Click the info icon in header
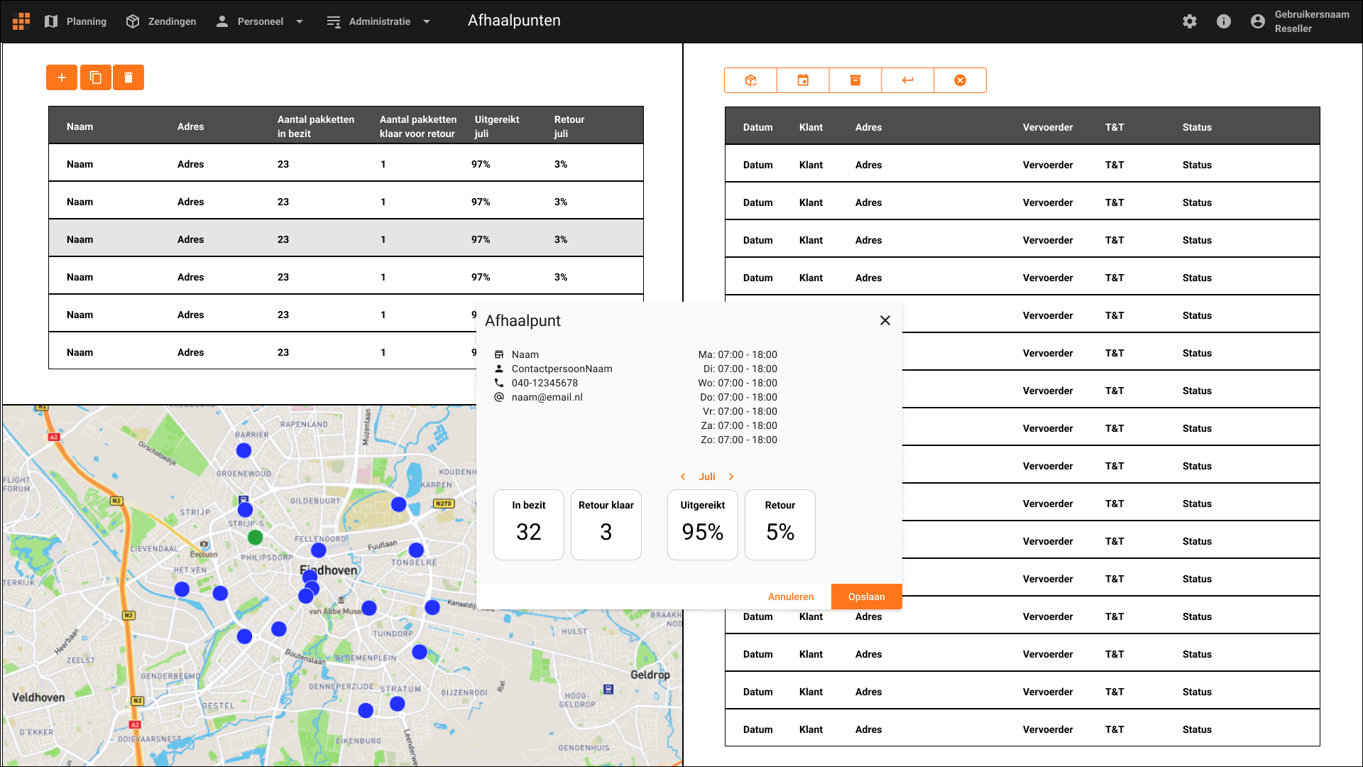The width and height of the screenshot is (1363, 767). 1224,21
